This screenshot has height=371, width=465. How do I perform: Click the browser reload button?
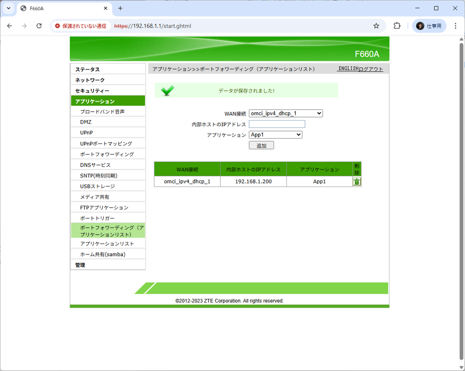pos(39,26)
